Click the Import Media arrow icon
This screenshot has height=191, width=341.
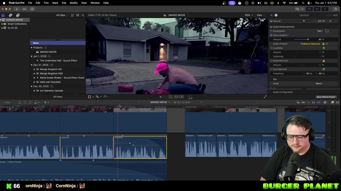point(17,9)
